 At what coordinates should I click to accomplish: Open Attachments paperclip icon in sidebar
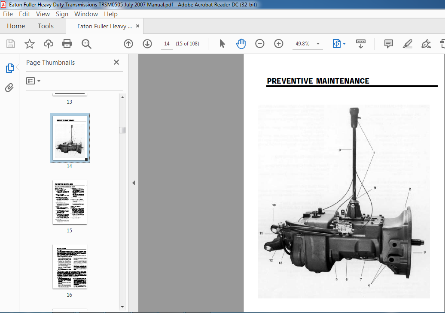pos(9,87)
